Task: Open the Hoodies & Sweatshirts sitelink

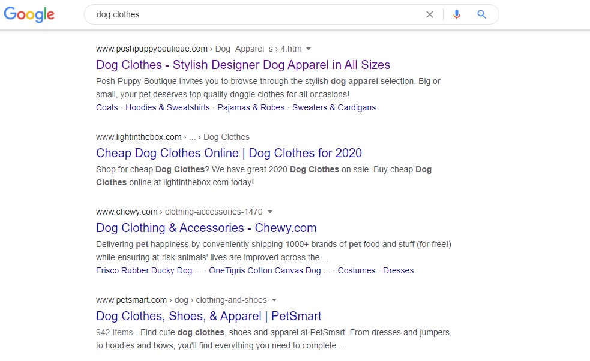Action: 167,107
